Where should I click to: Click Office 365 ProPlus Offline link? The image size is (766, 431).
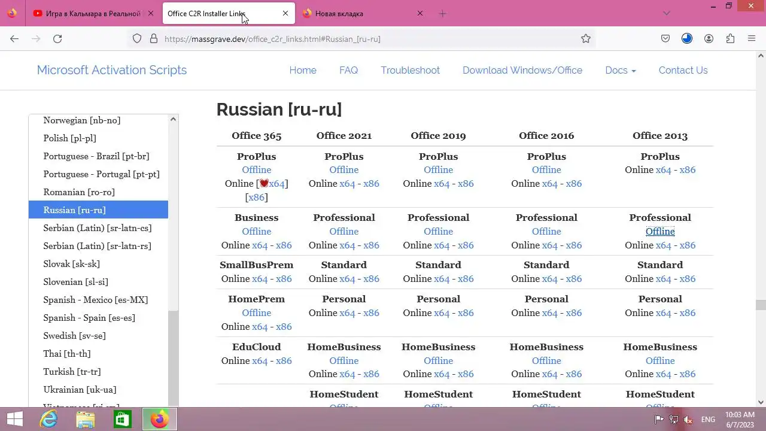pos(257,170)
